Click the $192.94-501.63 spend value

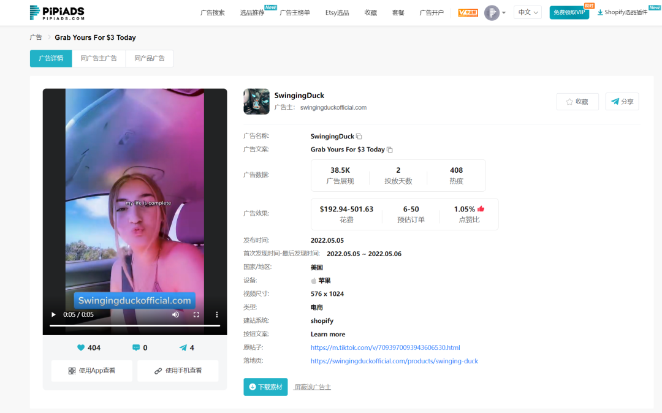[346, 209]
